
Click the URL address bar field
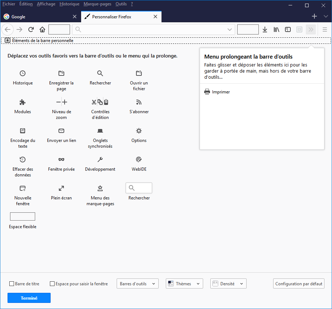(154, 29)
